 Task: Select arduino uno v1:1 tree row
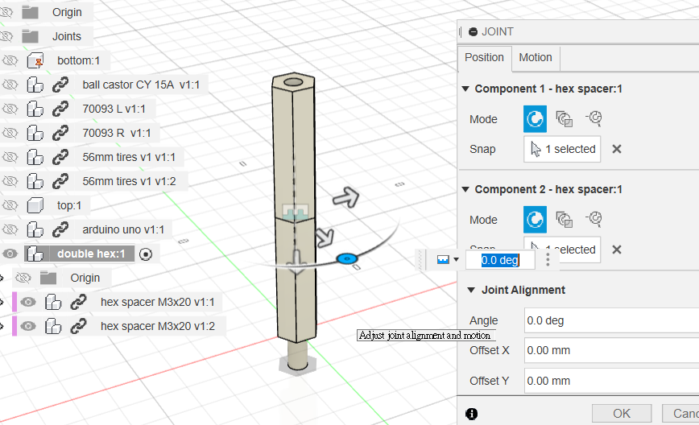point(123,229)
